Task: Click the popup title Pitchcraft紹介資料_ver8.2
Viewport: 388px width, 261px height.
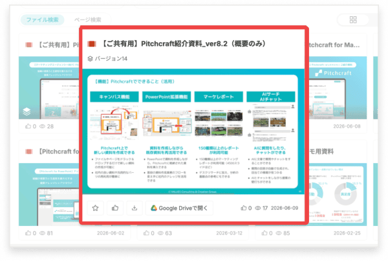Action: click(184, 44)
